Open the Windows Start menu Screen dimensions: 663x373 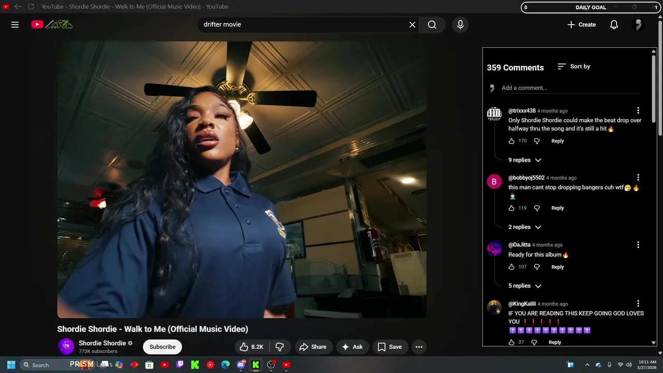coord(11,365)
